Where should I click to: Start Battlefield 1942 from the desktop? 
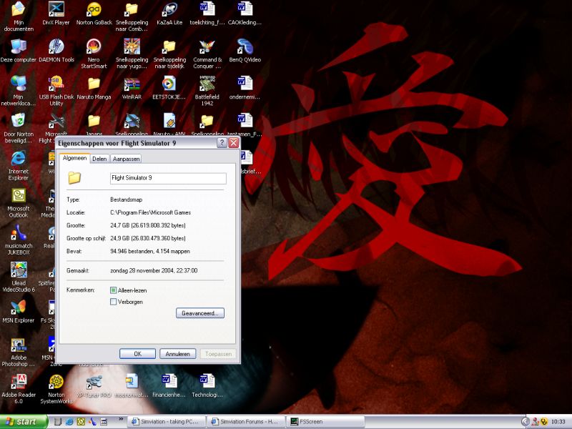[x=207, y=85]
